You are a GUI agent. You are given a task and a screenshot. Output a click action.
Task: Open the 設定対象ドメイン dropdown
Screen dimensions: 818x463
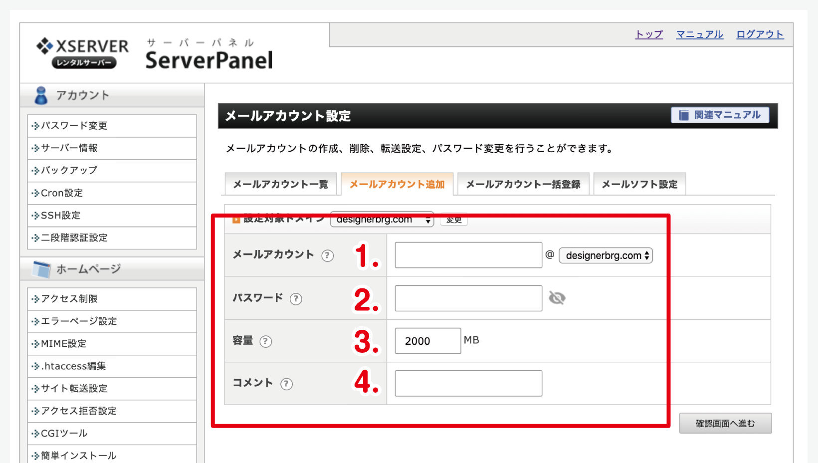click(382, 220)
